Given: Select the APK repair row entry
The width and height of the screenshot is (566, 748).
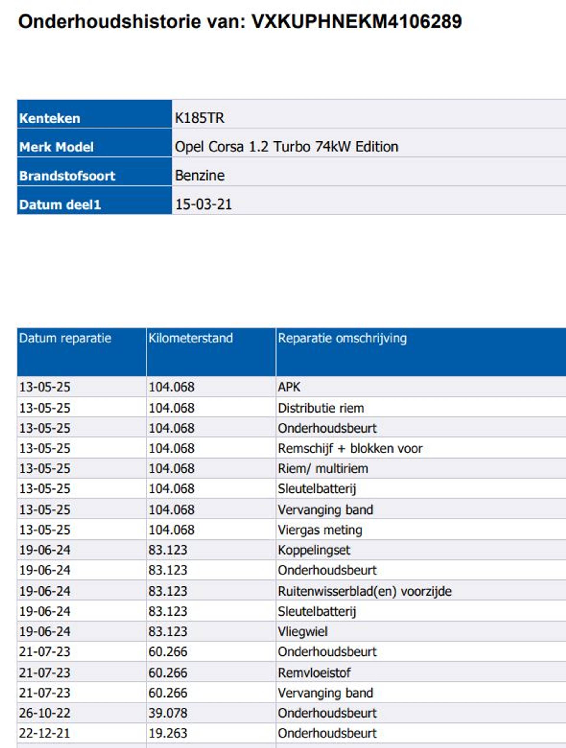Looking at the screenshot, I should pyautogui.click(x=289, y=387).
